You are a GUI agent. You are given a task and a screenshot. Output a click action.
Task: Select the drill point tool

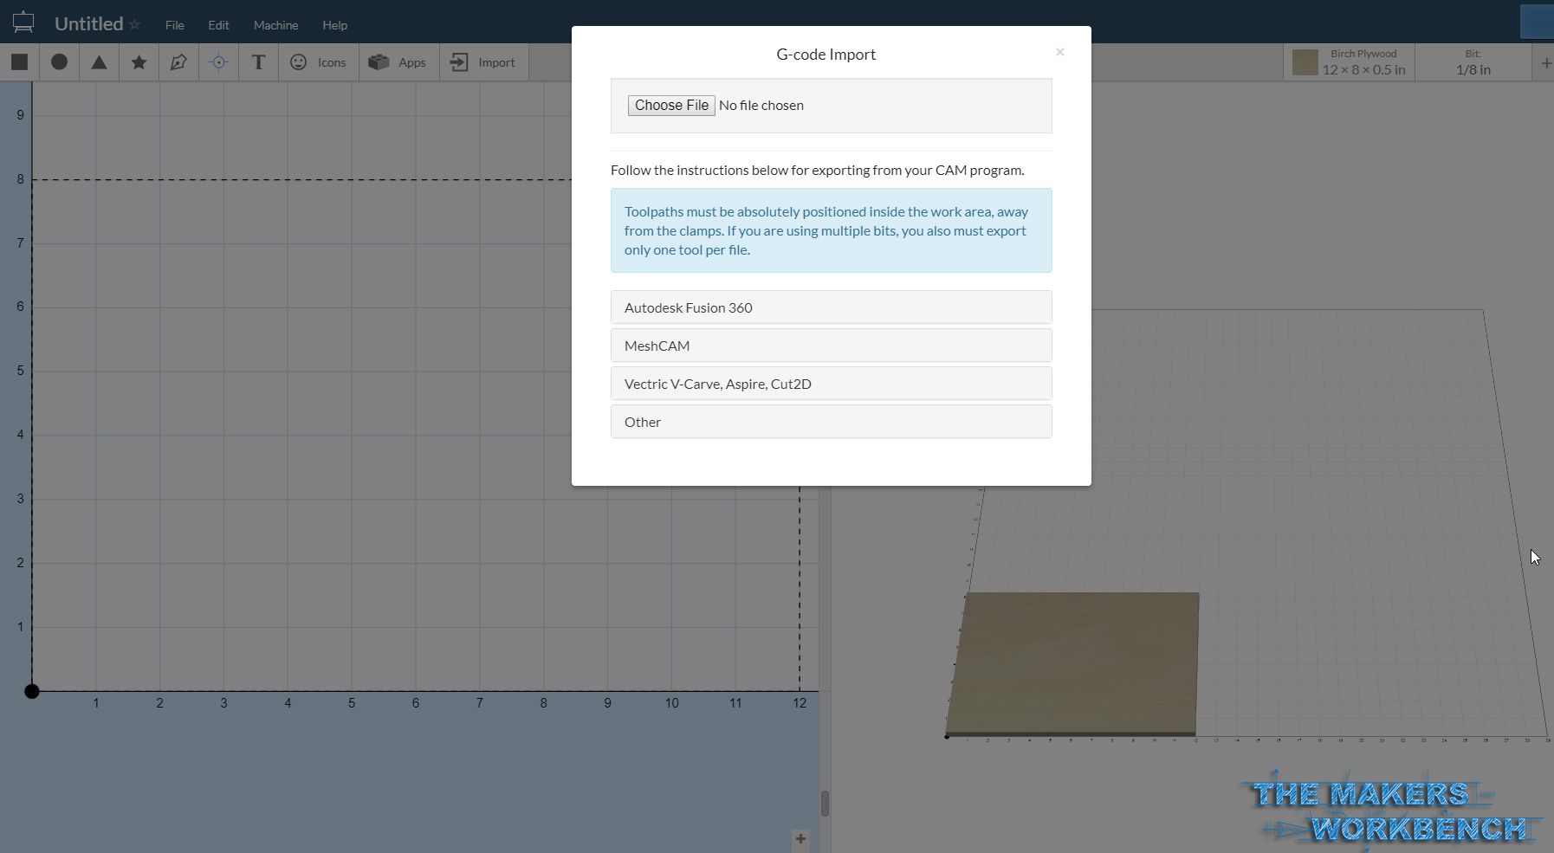[x=218, y=61]
